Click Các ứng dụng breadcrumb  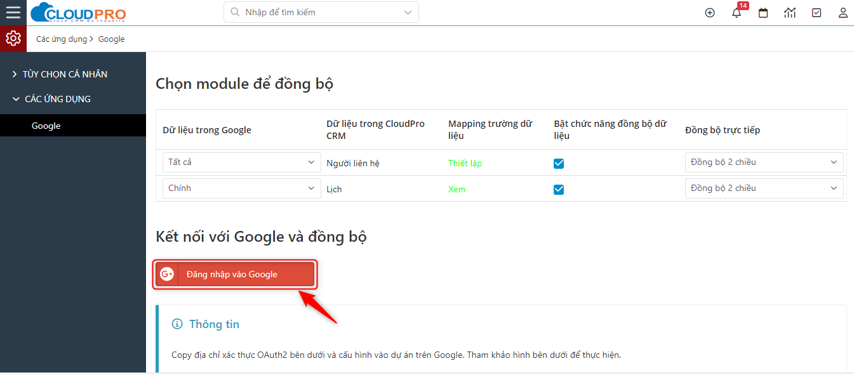coord(62,39)
